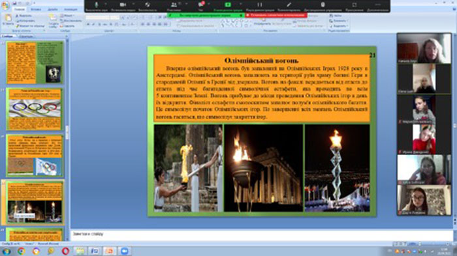Click the red stop sharing button

pyautogui.click(x=276, y=15)
